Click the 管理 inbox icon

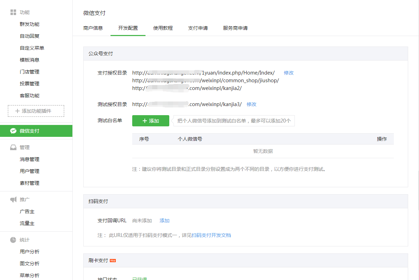(13, 147)
